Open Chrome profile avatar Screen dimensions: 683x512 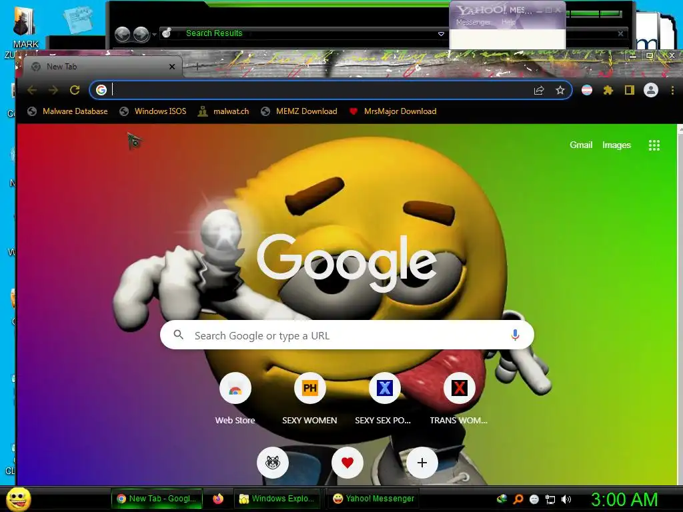(651, 90)
